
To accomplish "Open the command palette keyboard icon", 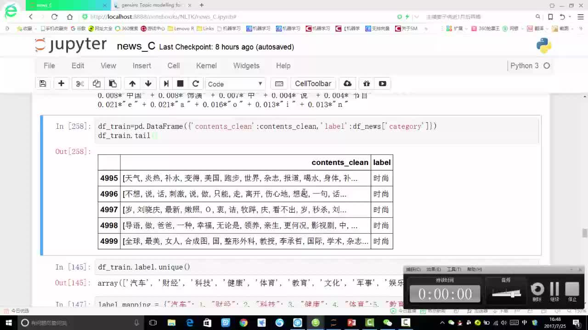I will coord(279,83).
